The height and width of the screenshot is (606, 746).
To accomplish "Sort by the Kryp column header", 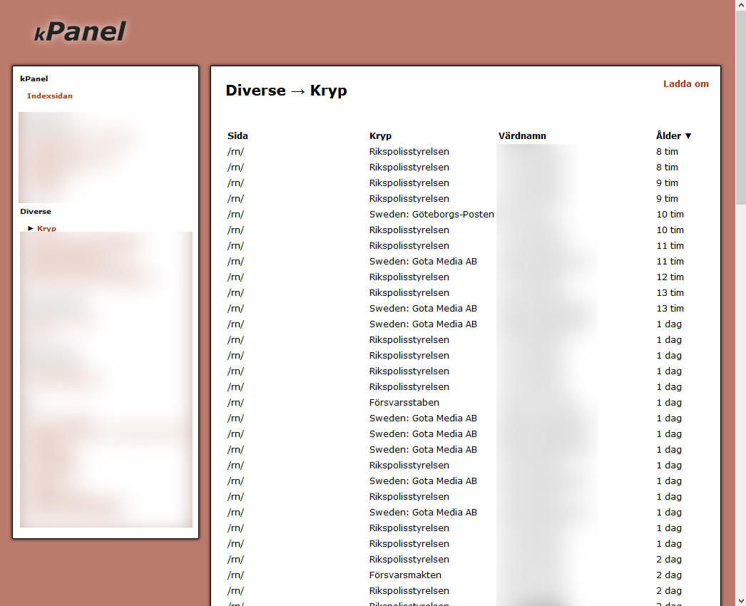I will (380, 136).
